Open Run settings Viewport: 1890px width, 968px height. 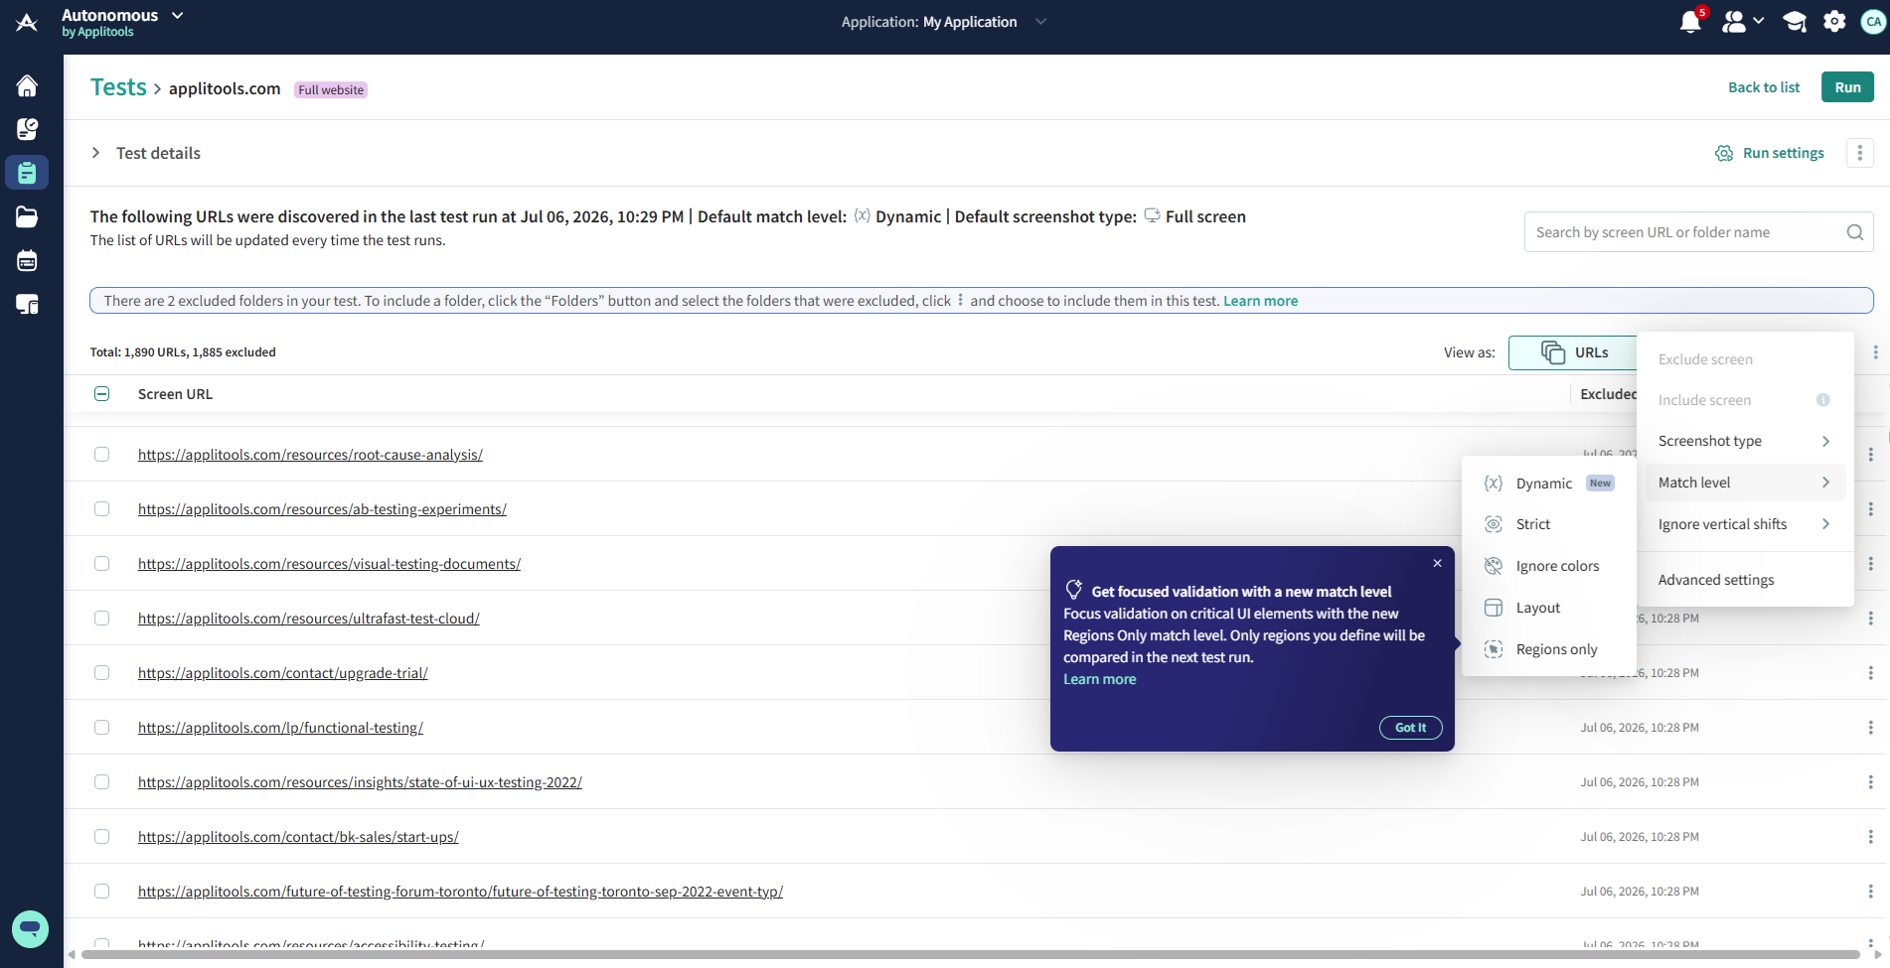[1770, 153]
